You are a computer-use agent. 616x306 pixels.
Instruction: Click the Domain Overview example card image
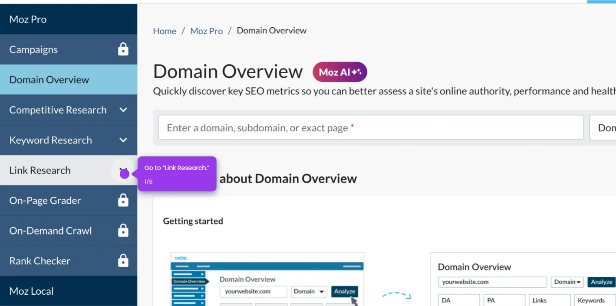pos(523,279)
